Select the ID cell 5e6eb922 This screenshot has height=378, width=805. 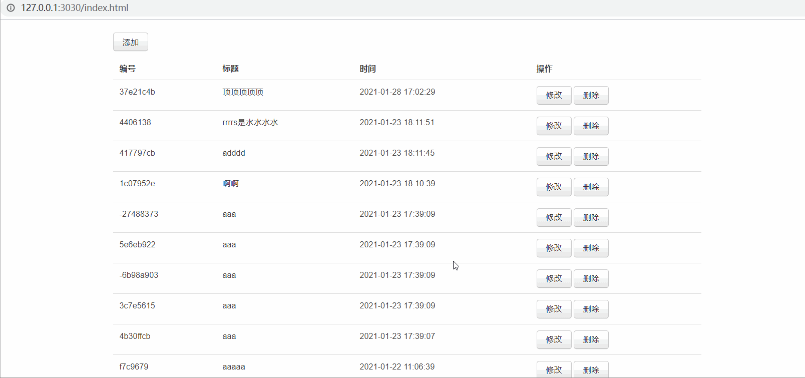(x=137, y=245)
